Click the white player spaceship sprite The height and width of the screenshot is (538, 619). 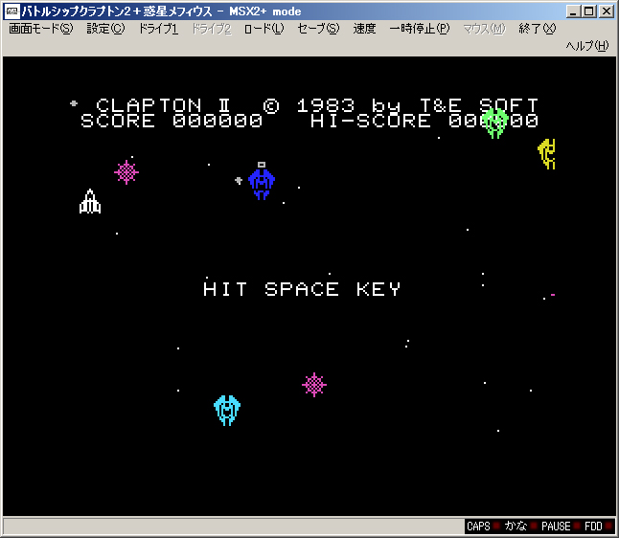tap(90, 202)
